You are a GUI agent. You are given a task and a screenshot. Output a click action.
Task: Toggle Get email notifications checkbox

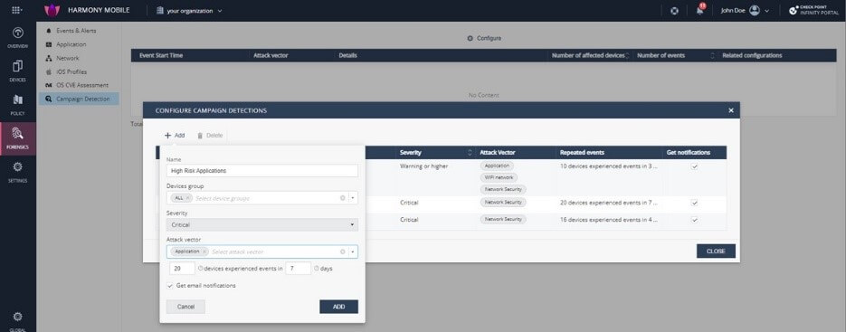coord(170,286)
